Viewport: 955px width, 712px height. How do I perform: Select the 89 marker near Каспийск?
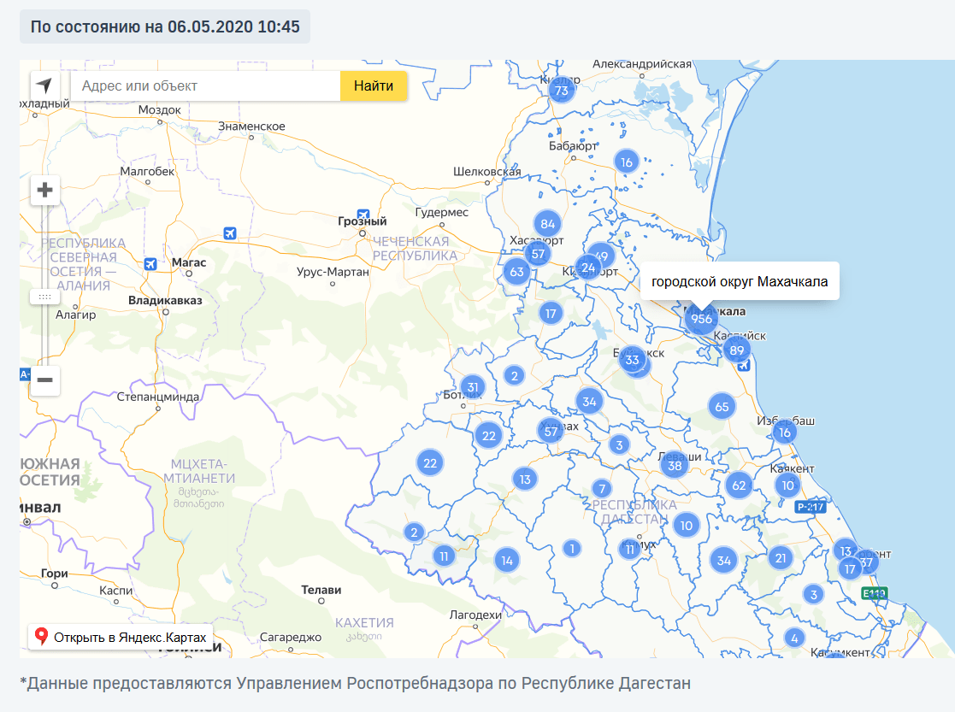tap(735, 349)
